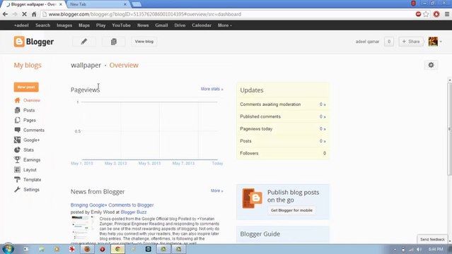Click the Earnings trophy icon
Image resolution: width=452 pixels, height=254 pixels.
(x=17, y=159)
